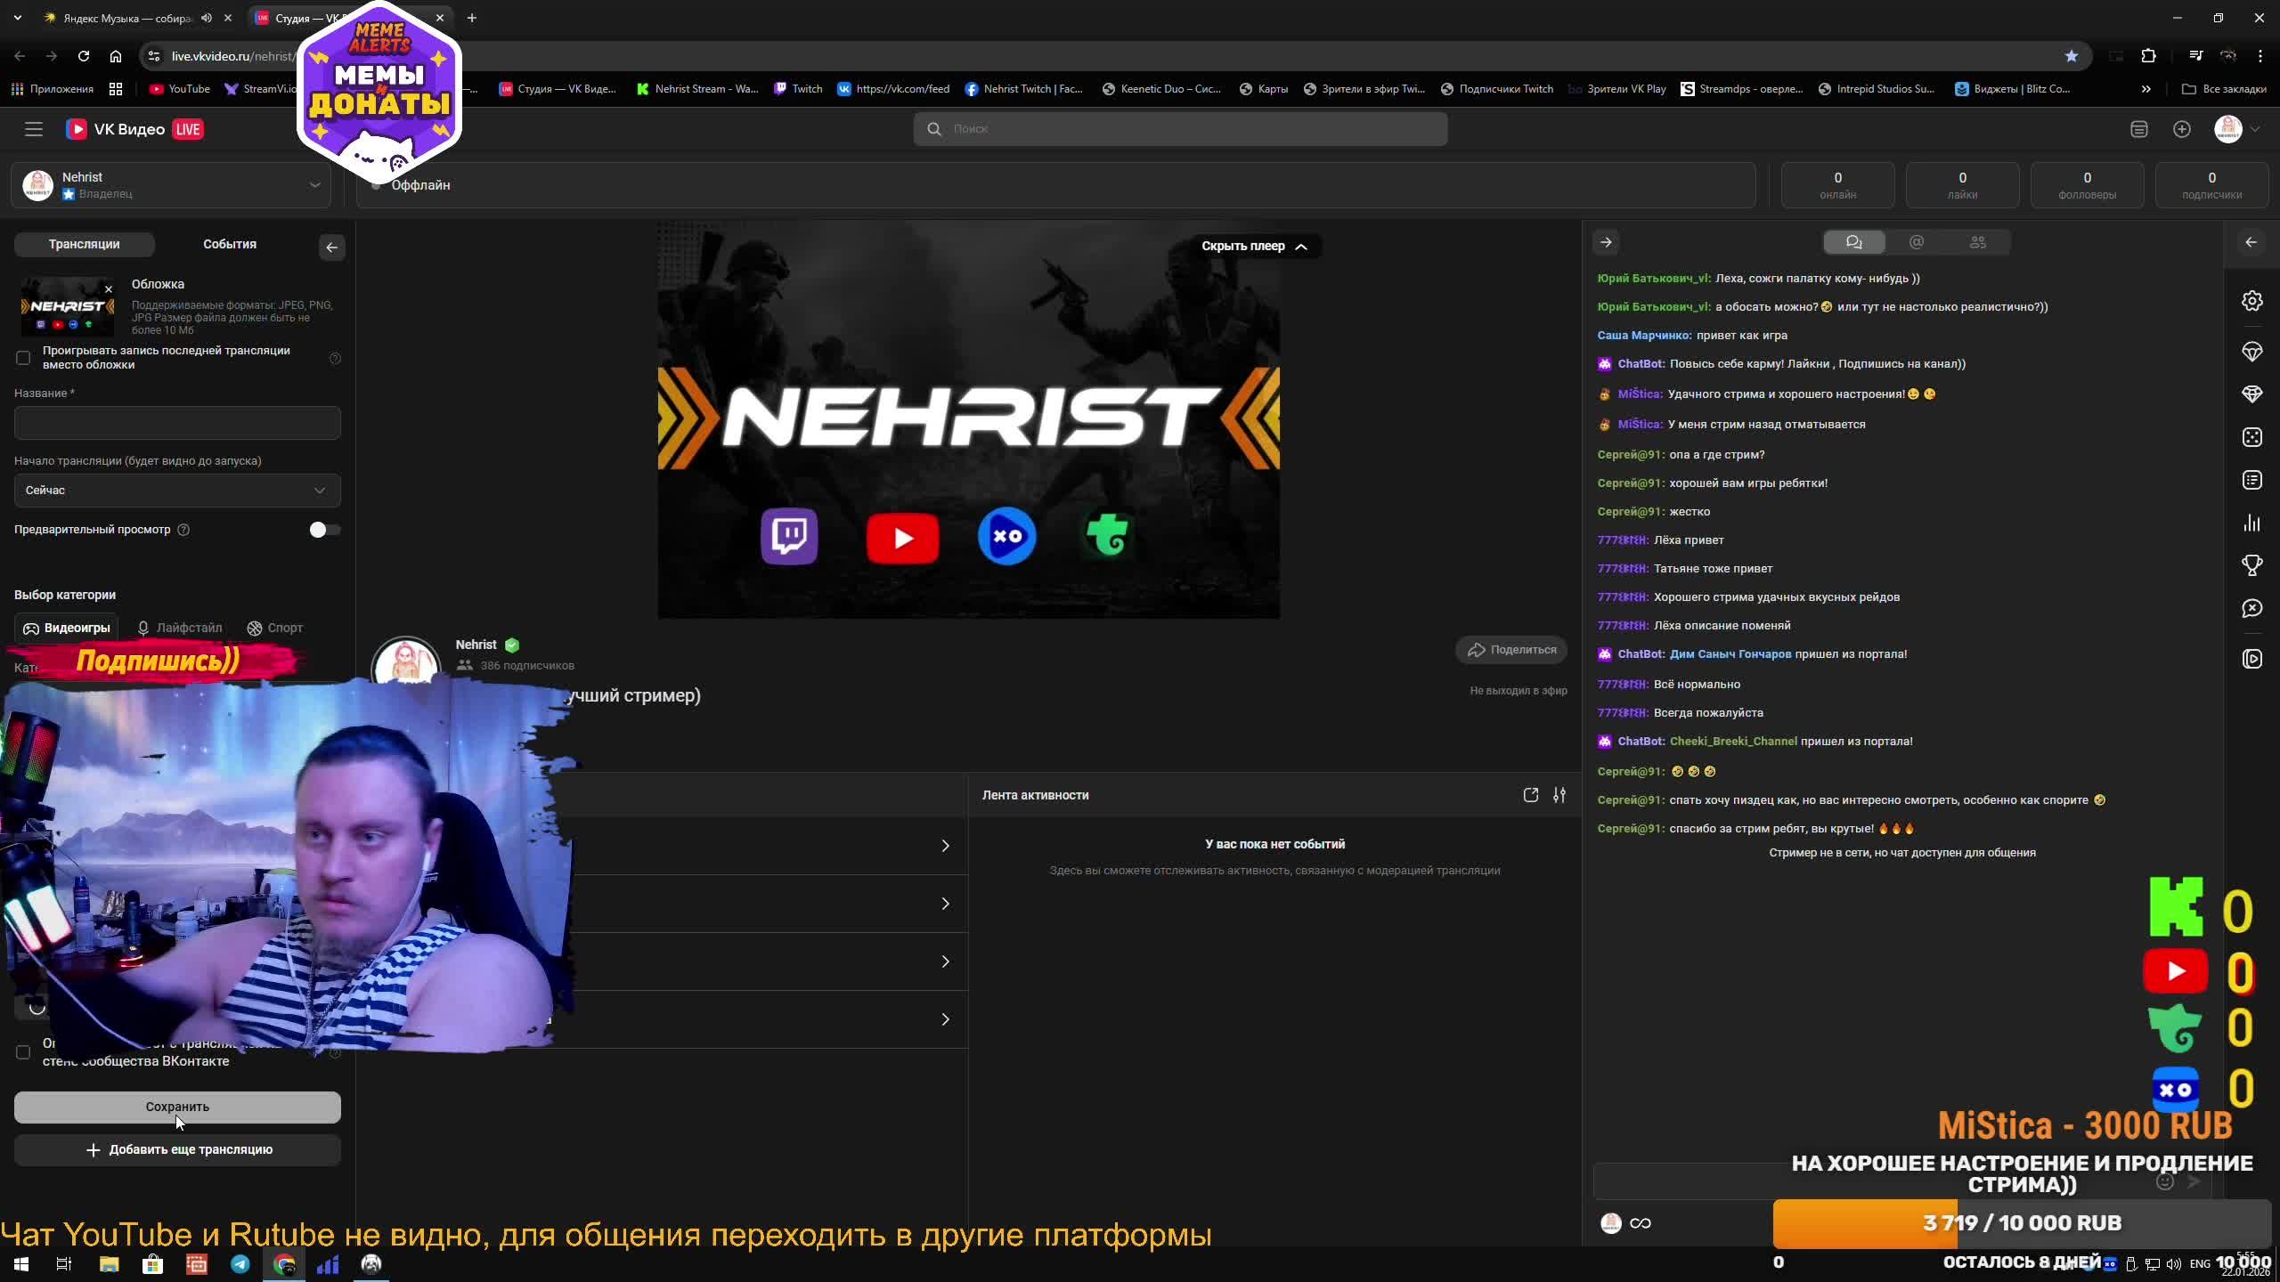Screen dimensions: 2280x1282
Task: Switch to the События tab
Action: click(x=229, y=244)
